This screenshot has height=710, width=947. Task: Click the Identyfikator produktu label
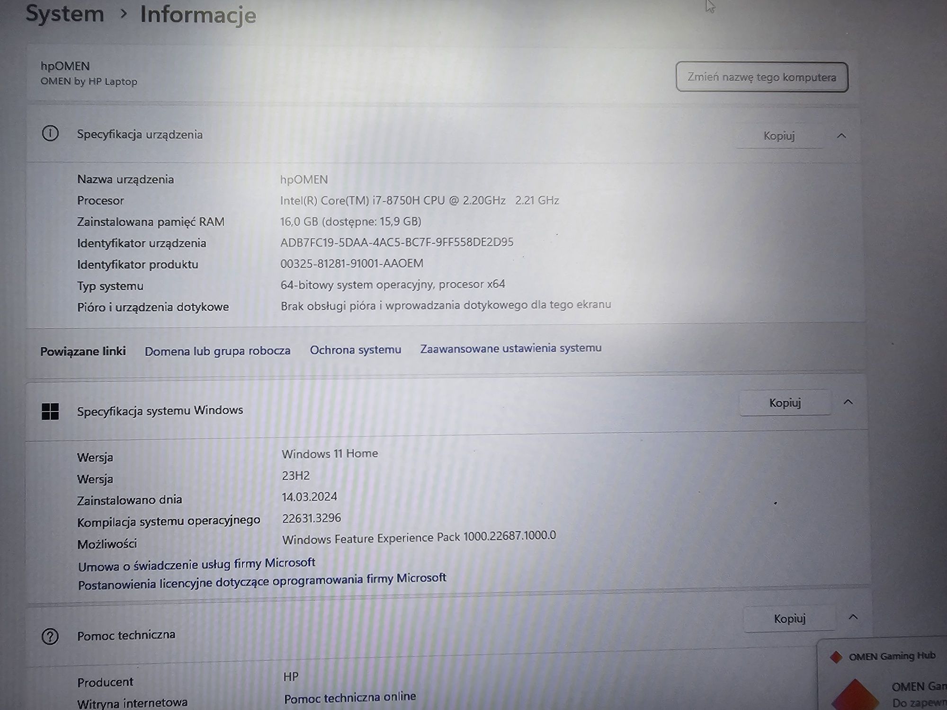click(x=138, y=264)
